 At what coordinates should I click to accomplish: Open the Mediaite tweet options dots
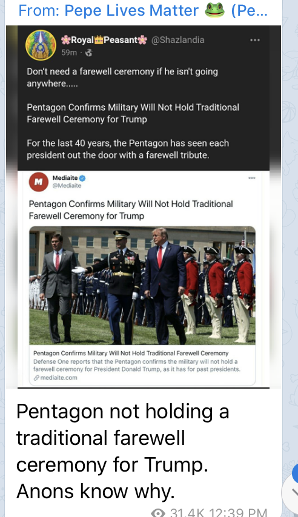point(252,178)
